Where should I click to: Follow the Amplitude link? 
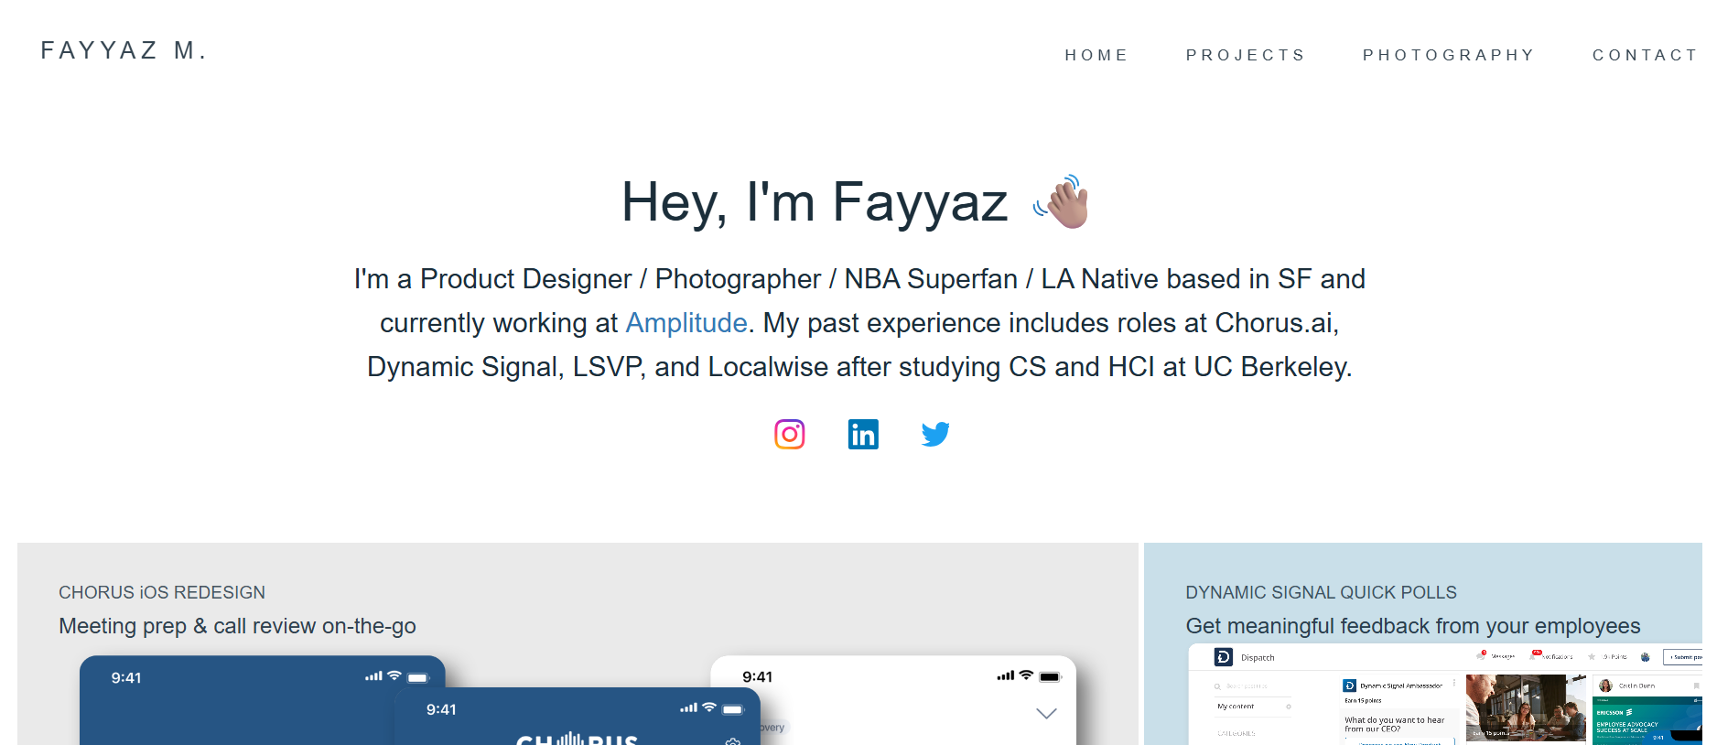click(x=686, y=323)
